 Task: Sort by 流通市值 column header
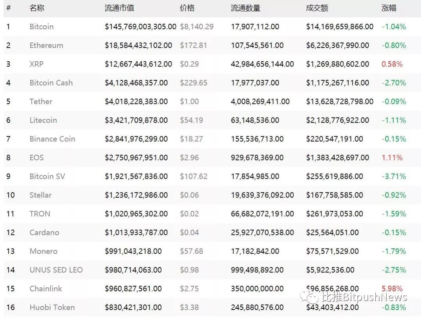(x=120, y=8)
